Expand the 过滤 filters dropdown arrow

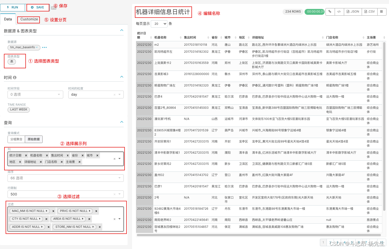click(x=120, y=219)
